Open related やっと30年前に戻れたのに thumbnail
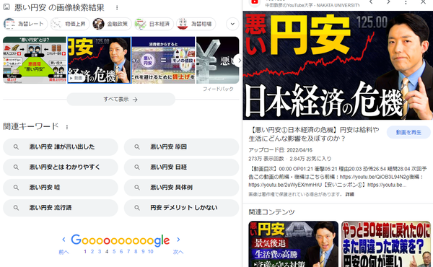The image size is (433, 267). pyautogui.click(x=386, y=244)
